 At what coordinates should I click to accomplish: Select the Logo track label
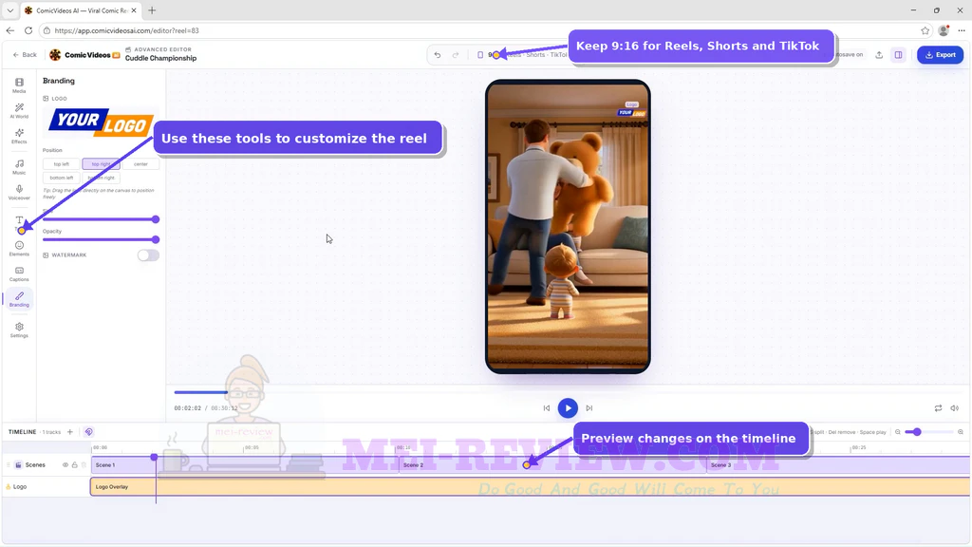pos(20,487)
